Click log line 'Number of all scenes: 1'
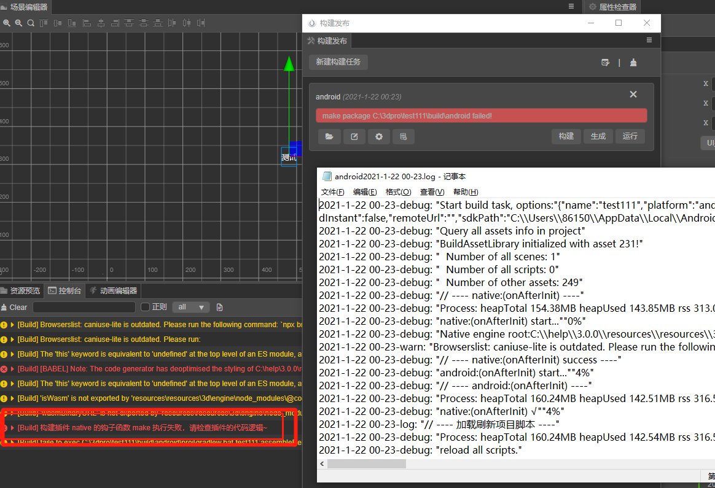Screen dimensions: 715x488 point(439,257)
